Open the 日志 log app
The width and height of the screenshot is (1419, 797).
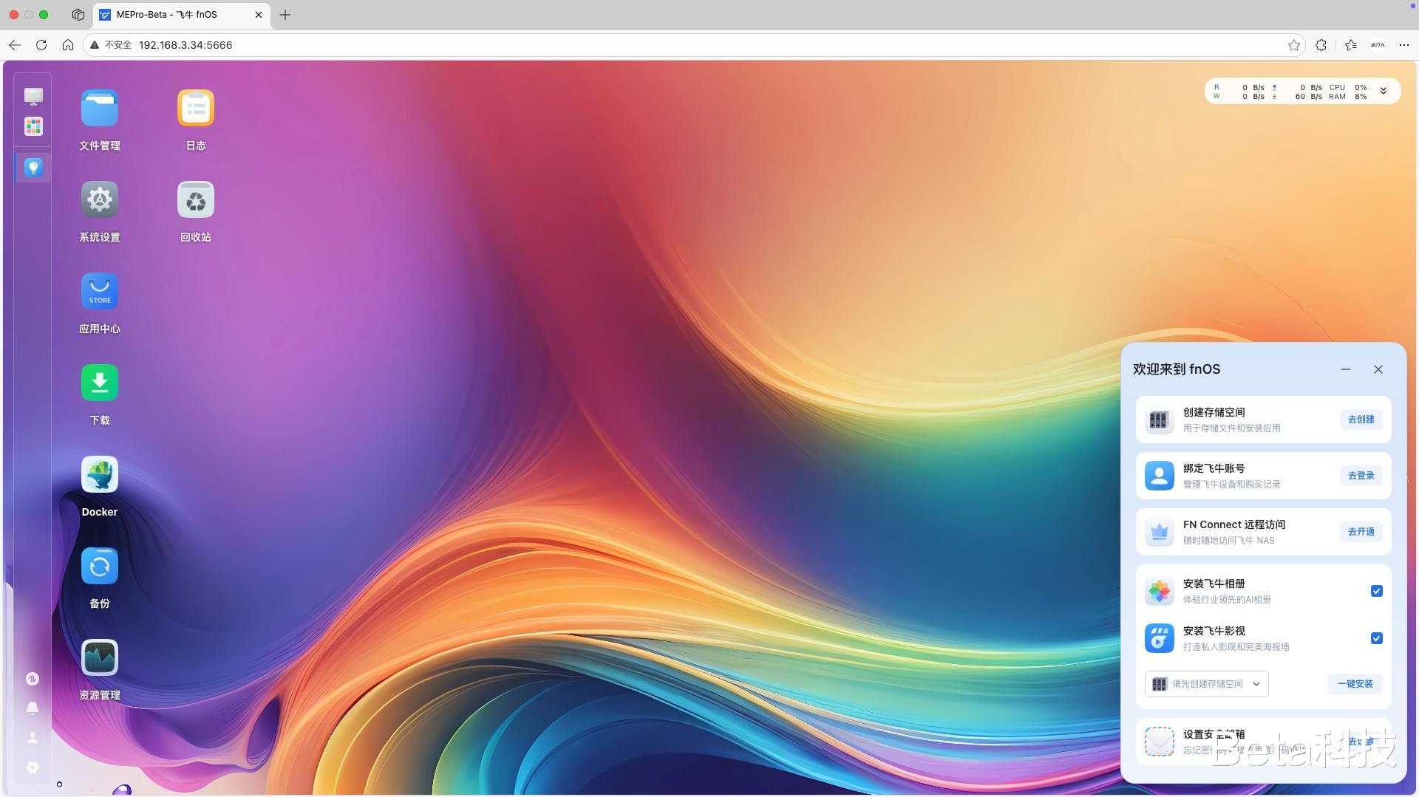(196, 109)
